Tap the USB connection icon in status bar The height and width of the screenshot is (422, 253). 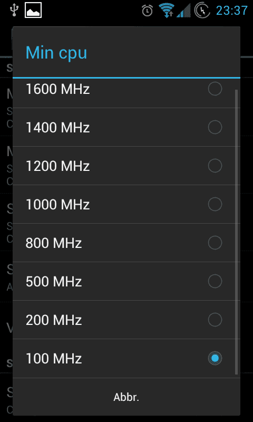coord(13,10)
